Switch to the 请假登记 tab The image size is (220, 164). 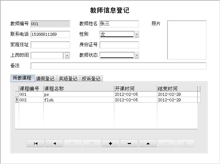point(45,79)
